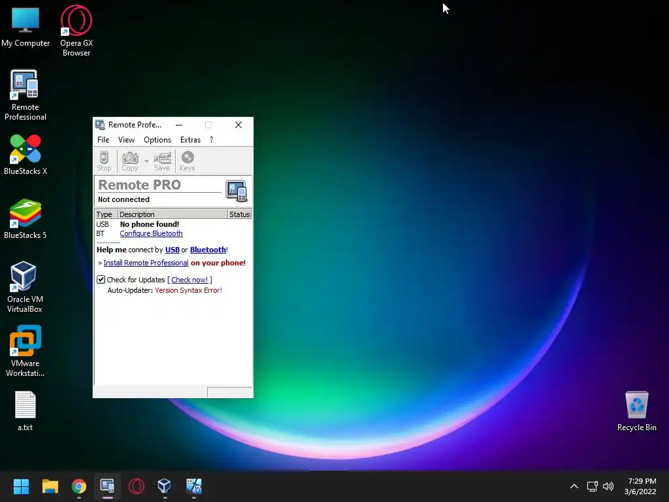
Task: Click the Keys toolbar icon
Action: tap(188, 161)
